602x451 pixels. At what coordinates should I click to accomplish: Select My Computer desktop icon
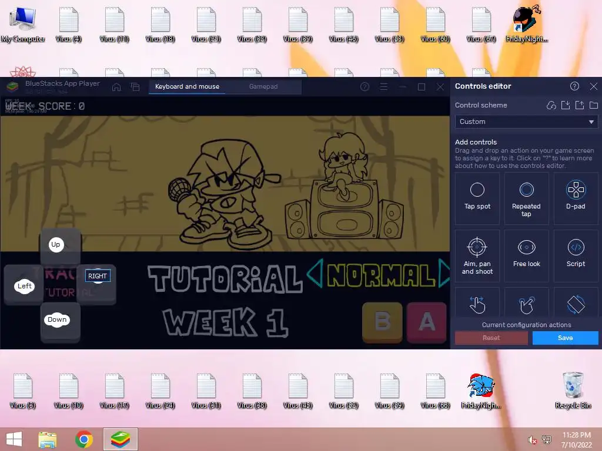coord(23,25)
